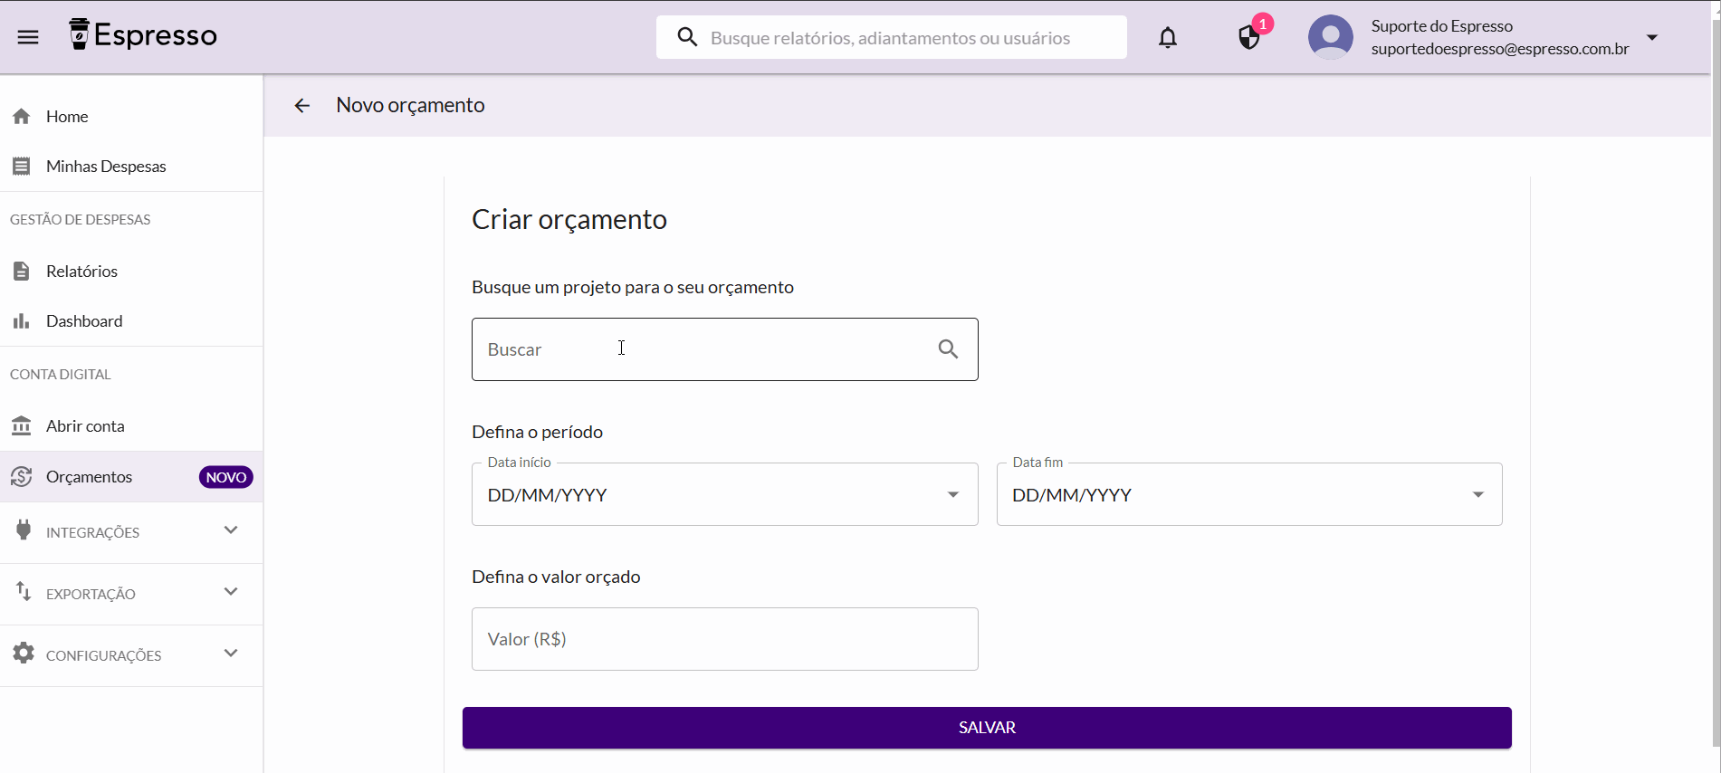Click the Home house icon
The height and width of the screenshot is (773, 1721).
coord(22,116)
